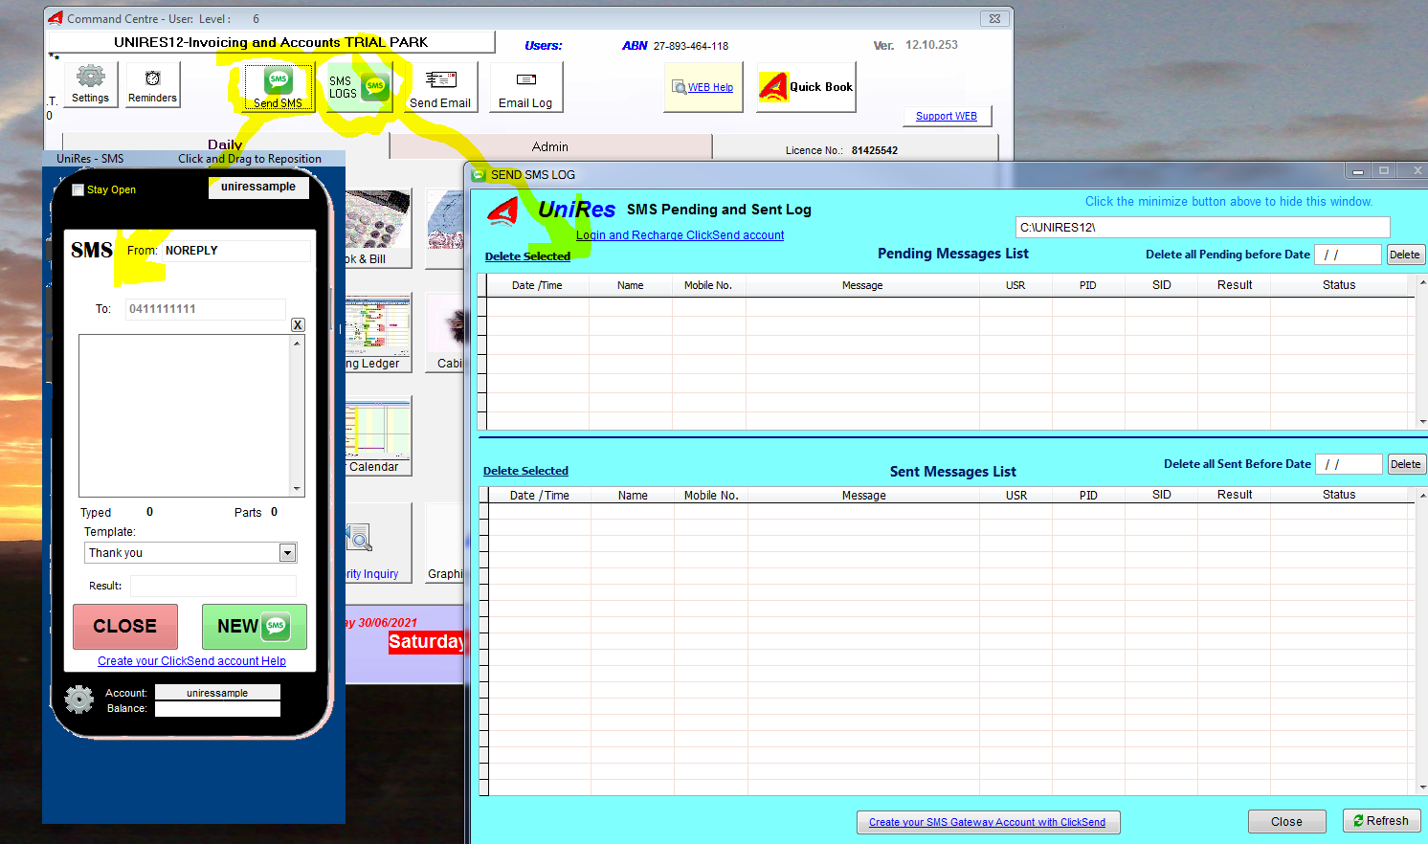The height and width of the screenshot is (844, 1428).
Task: Click Create your SMS Gateway Account with ClickSend
Action: [x=988, y=822]
